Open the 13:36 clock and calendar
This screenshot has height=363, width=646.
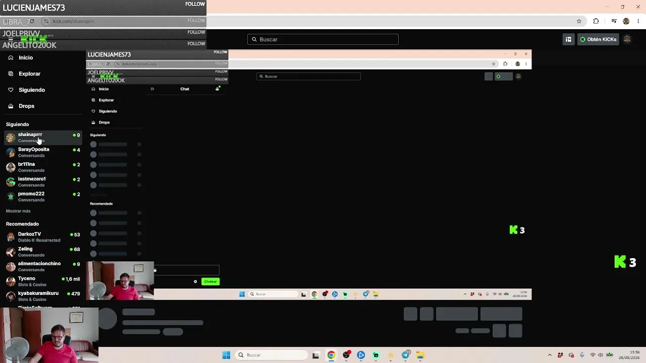629,355
